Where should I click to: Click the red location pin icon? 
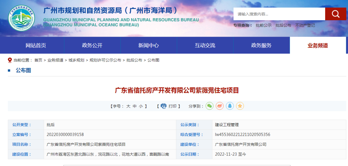(10, 60)
